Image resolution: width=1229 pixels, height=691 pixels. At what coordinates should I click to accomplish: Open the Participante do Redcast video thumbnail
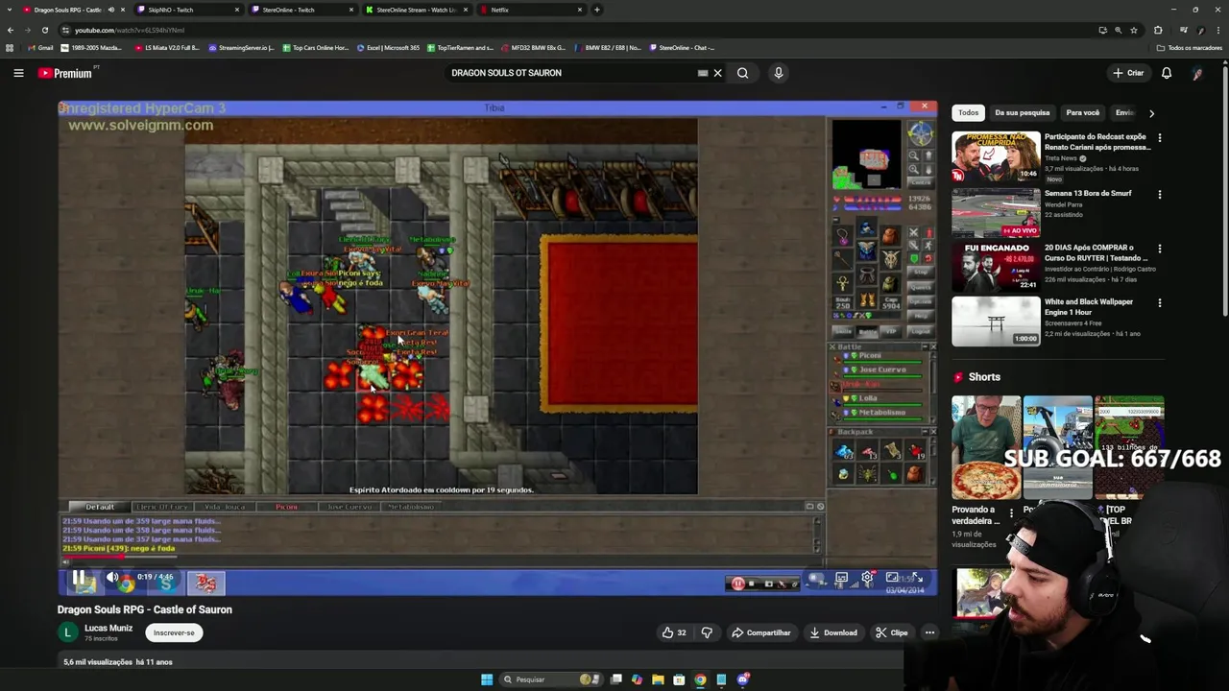(996, 156)
